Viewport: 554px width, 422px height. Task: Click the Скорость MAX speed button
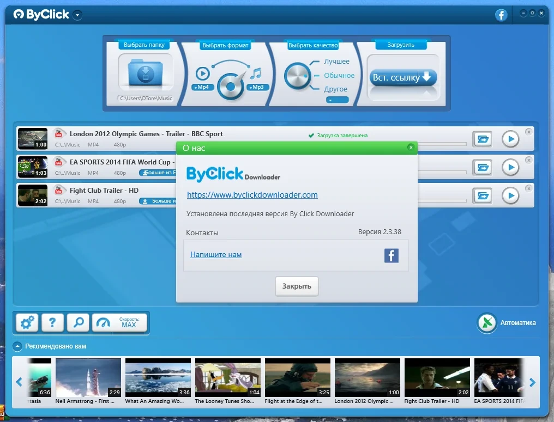click(x=119, y=322)
